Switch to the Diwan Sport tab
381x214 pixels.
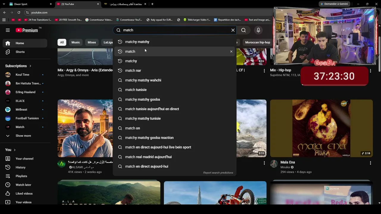pyautogui.click(x=30, y=4)
